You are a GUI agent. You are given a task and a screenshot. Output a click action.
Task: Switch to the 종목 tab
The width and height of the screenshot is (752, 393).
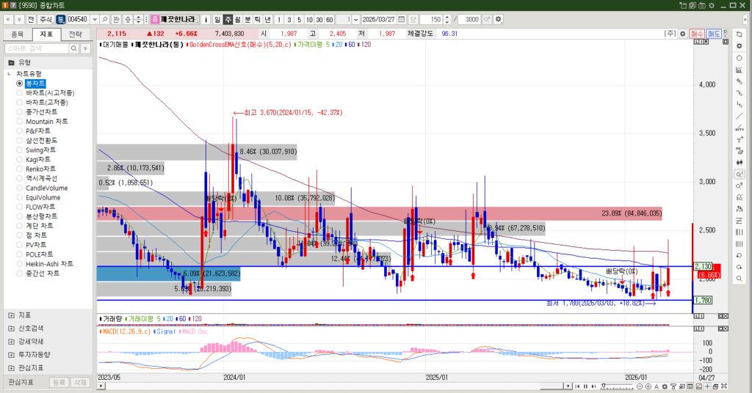[x=18, y=34]
